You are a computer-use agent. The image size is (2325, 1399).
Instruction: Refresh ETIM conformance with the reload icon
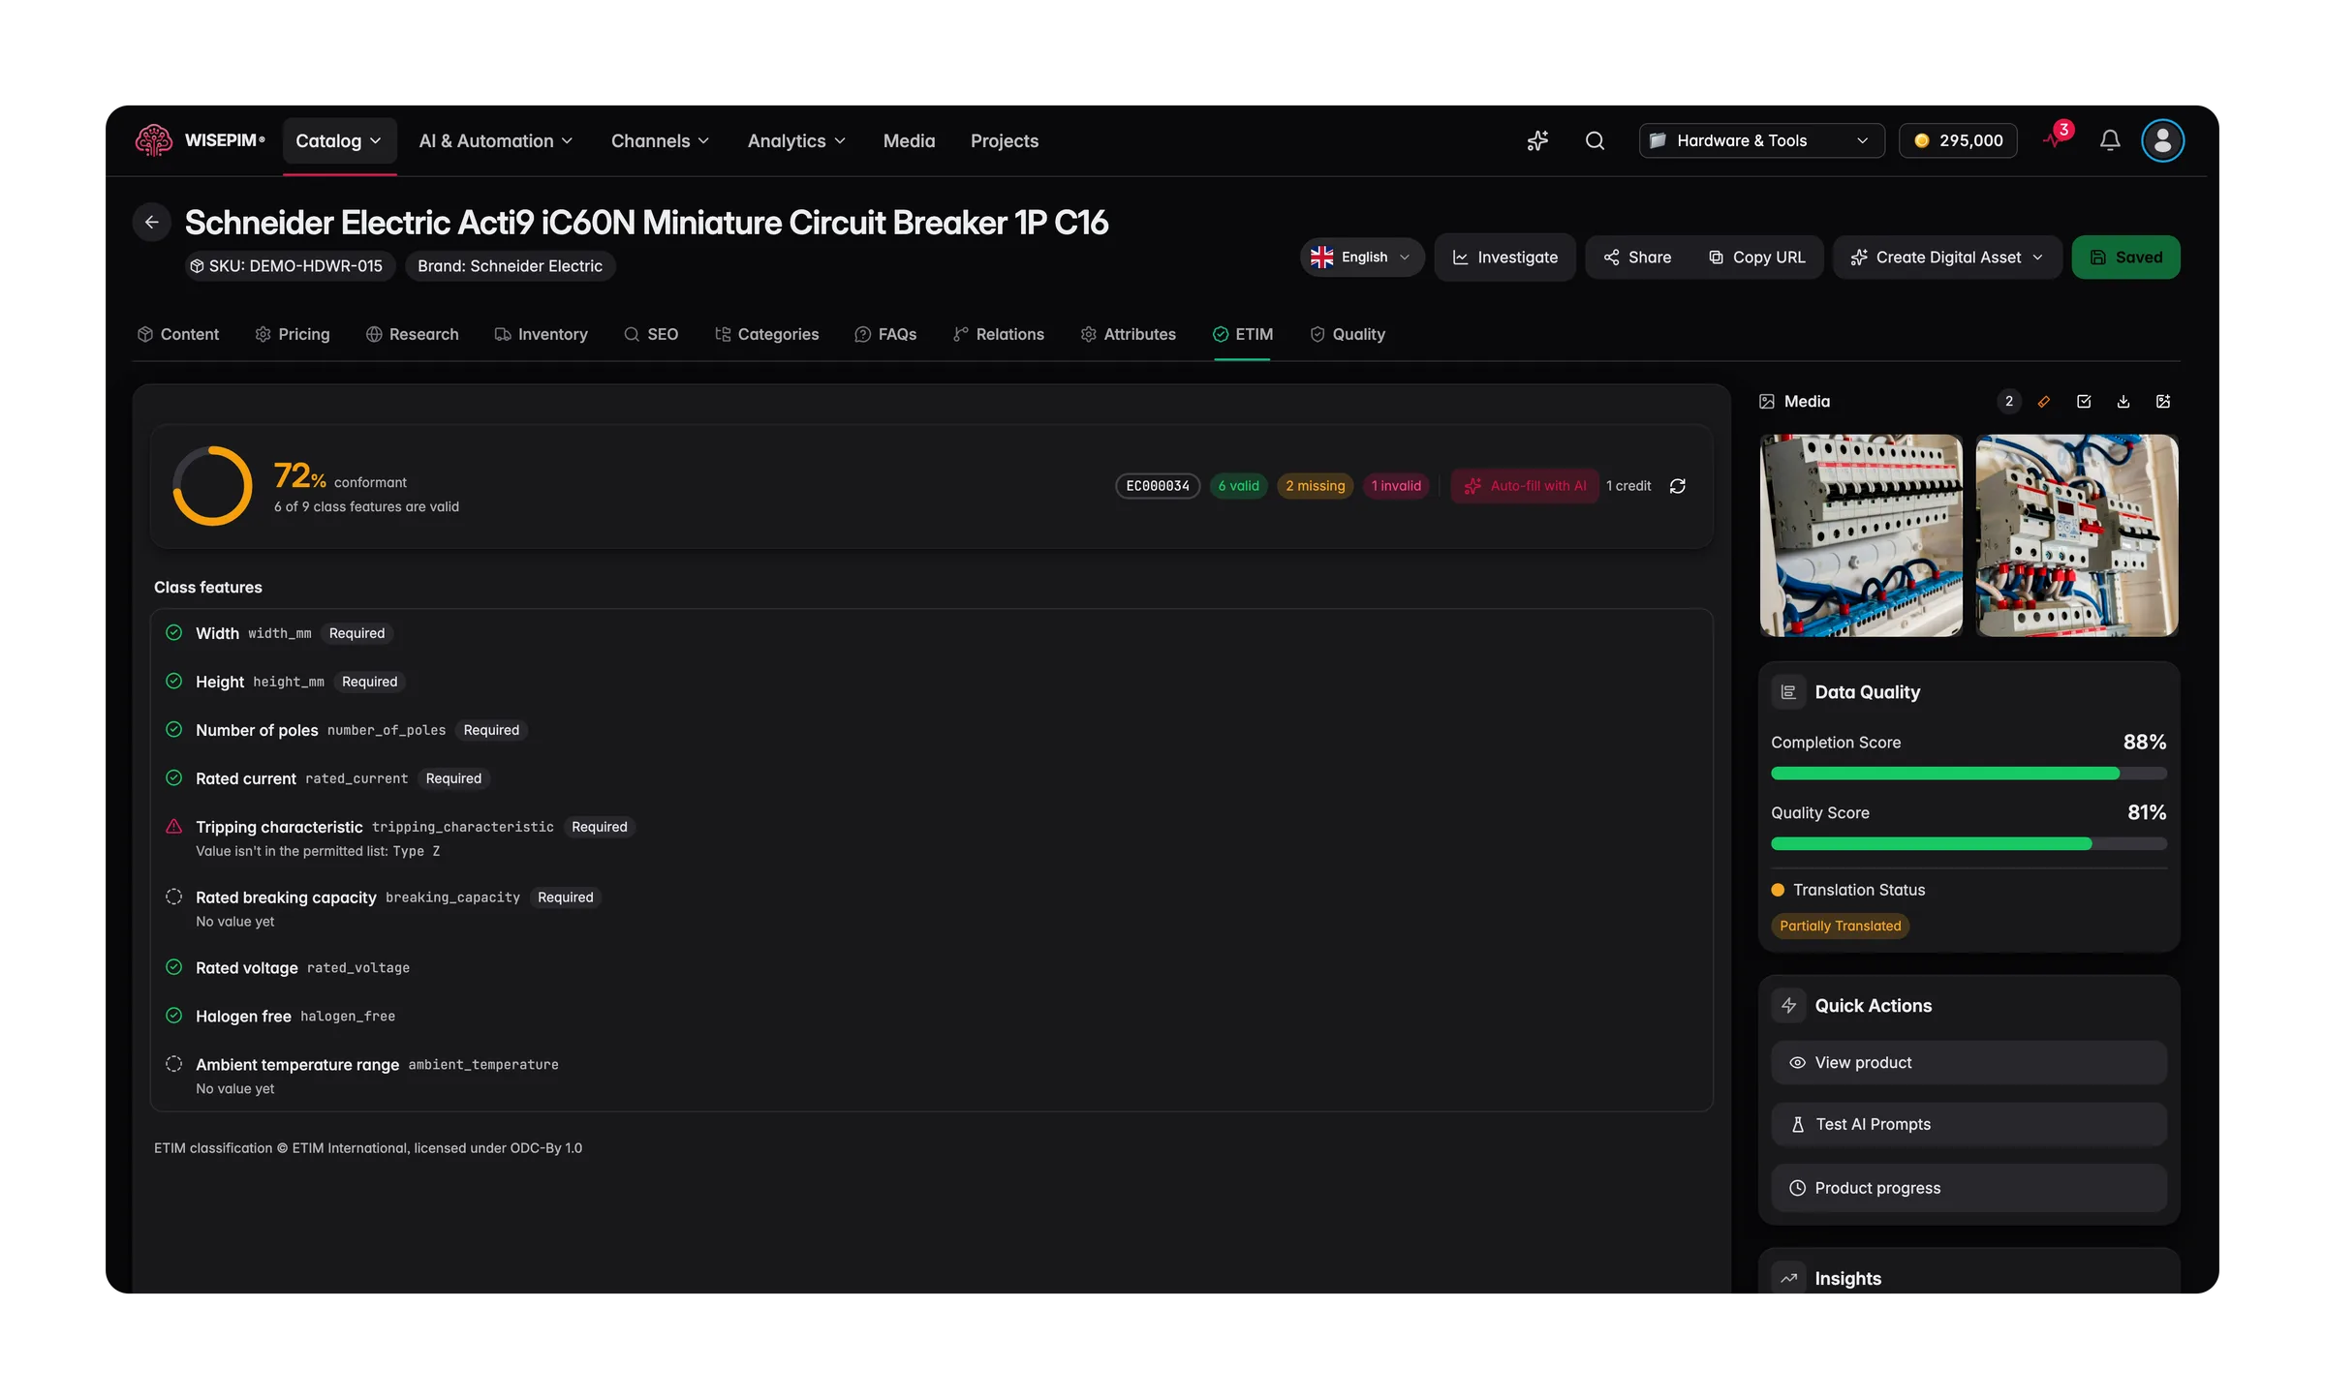1678,486
